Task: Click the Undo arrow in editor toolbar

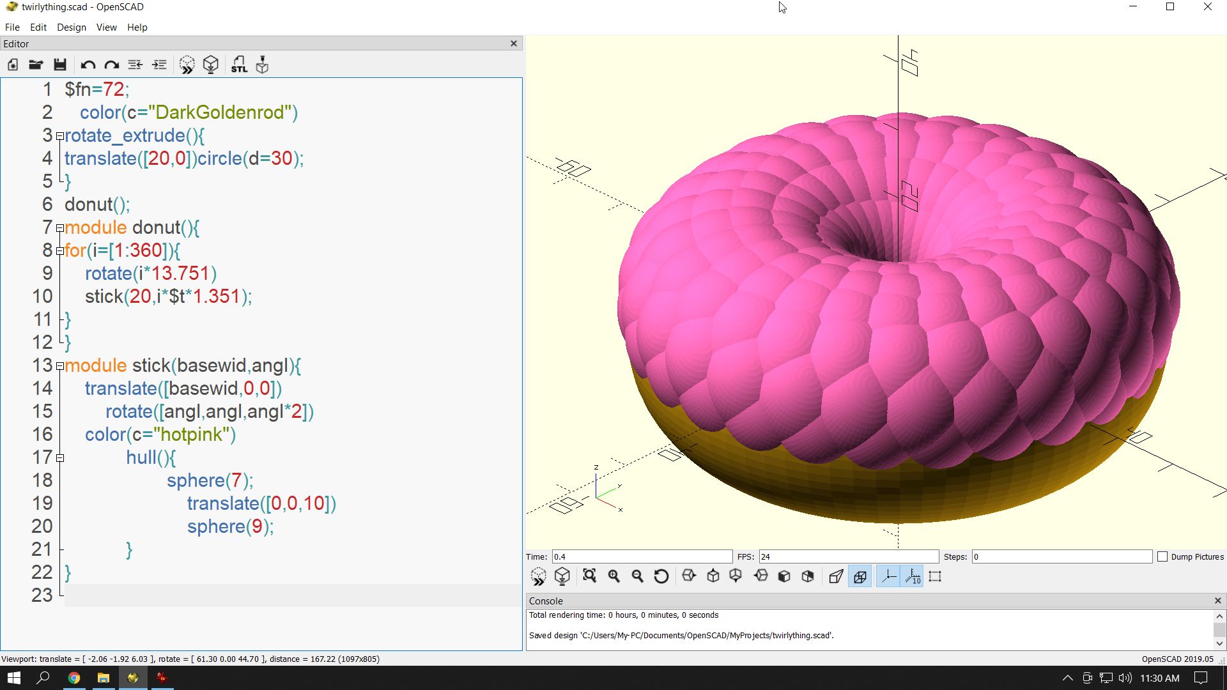Action: (x=88, y=65)
